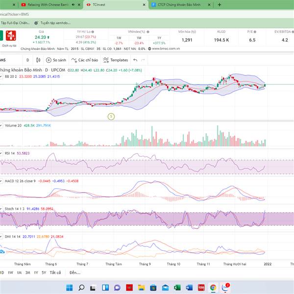The image size is (294, 294).
Task: Open the www.bmsc.com.vn website link
Action: 166,49
